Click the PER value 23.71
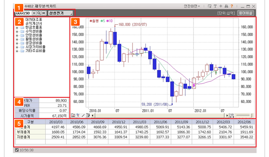The width and height of the screenshot is (269, 157). pos(62,105)
